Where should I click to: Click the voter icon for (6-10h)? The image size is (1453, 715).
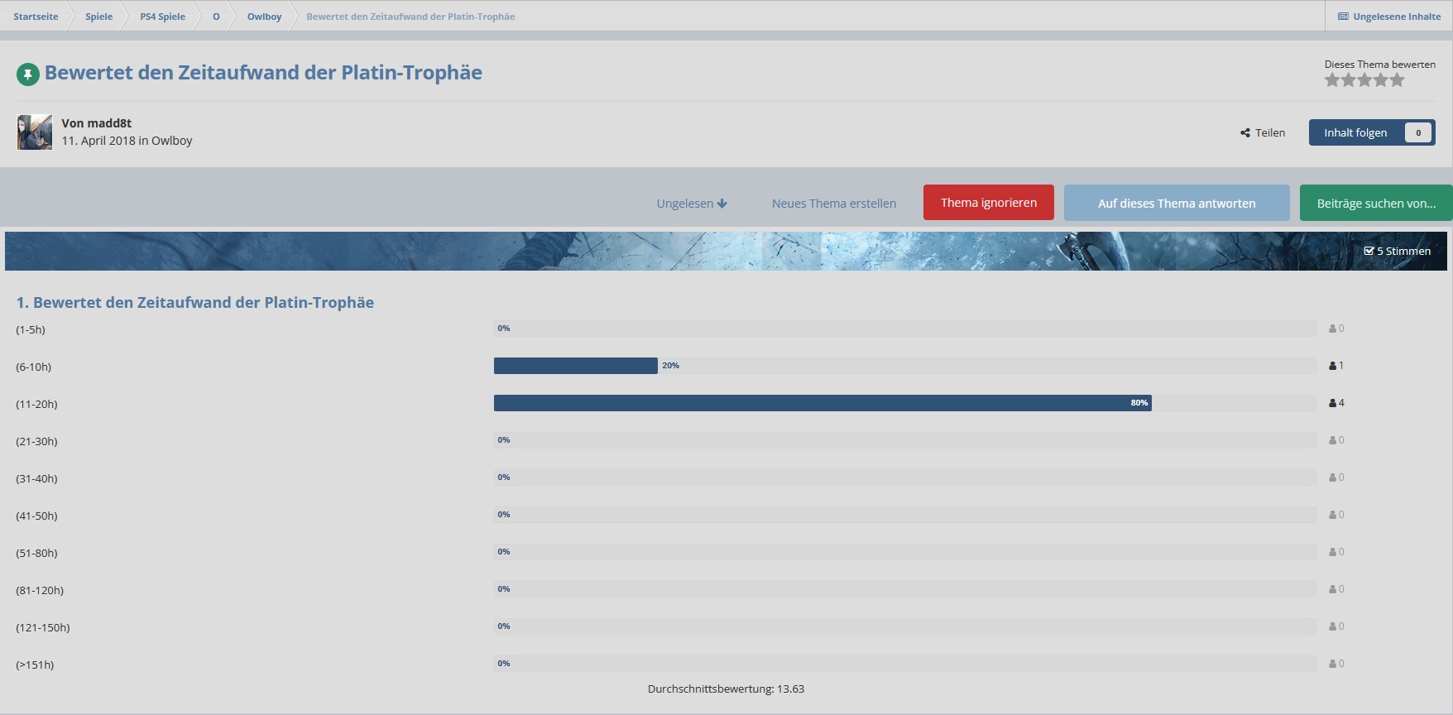point(1332,366)
